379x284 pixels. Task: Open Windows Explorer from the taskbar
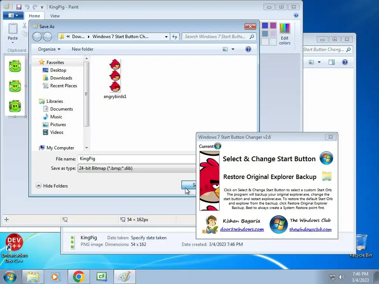[33, 277]
